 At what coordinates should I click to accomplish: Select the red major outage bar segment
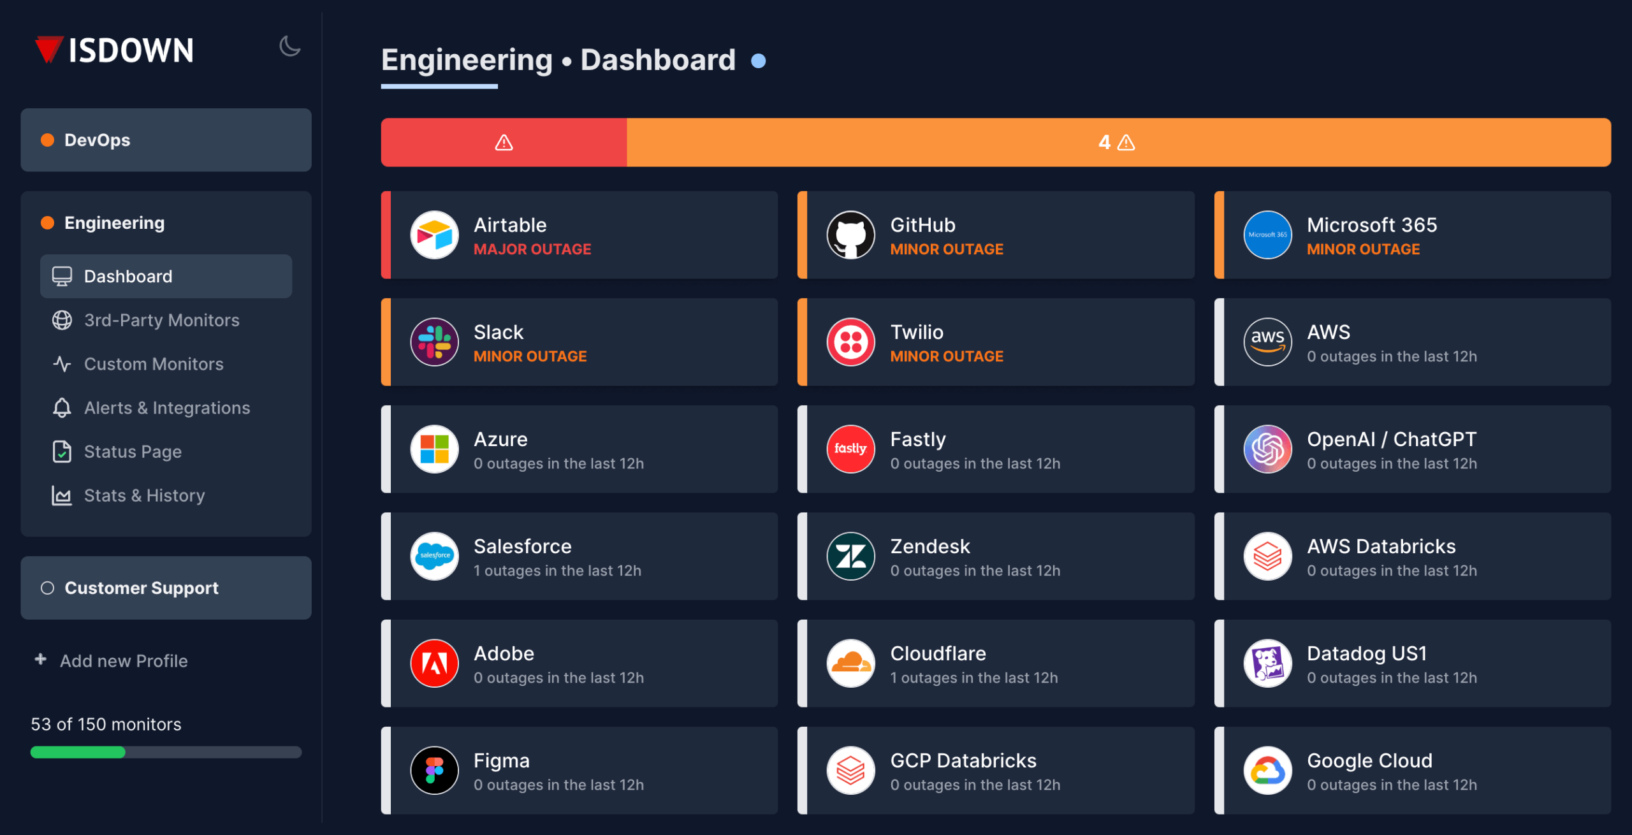click(x=504, y=142)
